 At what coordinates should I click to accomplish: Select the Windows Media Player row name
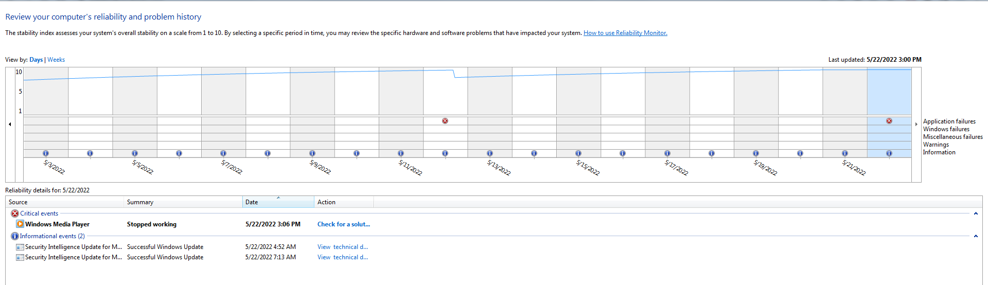pyautogui.click(x=57, y=224)
